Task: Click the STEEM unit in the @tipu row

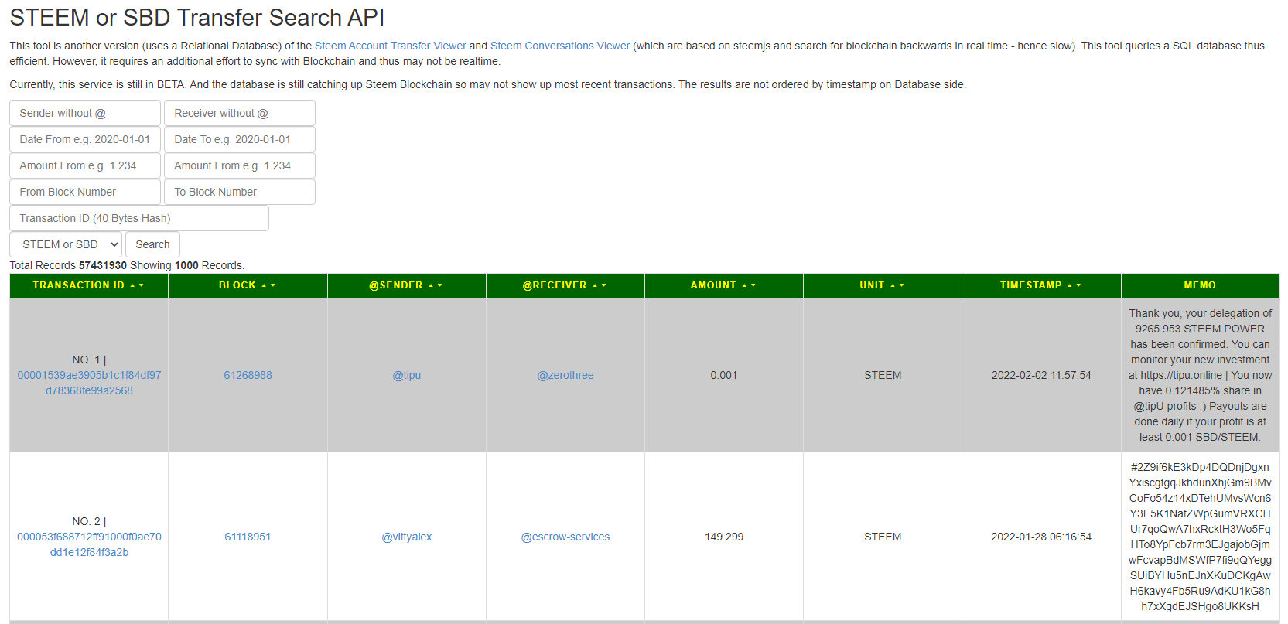Action: pos(883,375)
